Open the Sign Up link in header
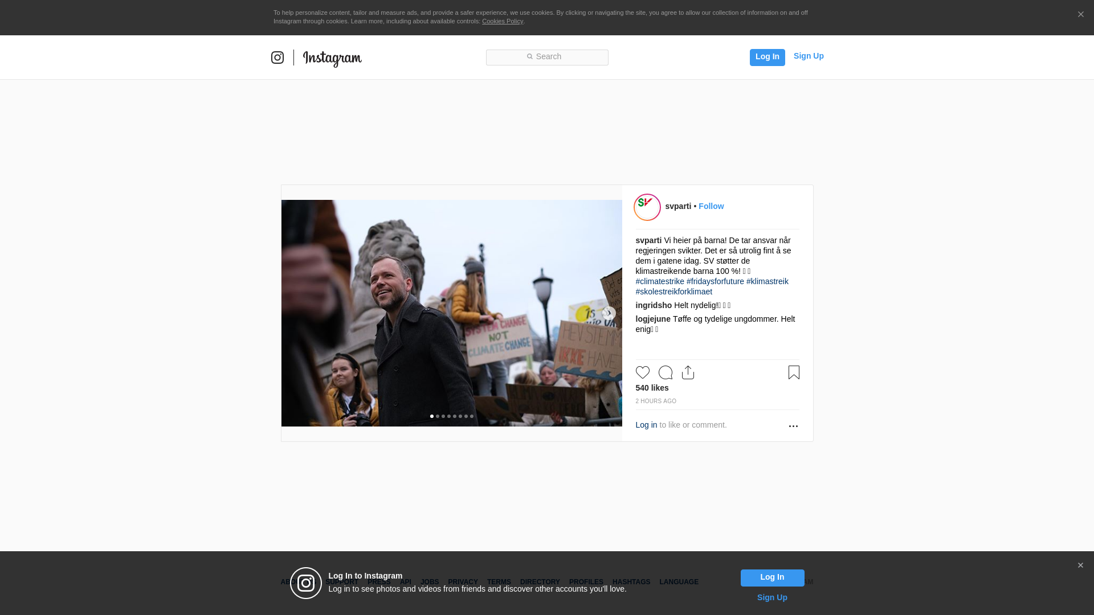1094x615 pixels. pyautogui.click(x=809, y=56)
